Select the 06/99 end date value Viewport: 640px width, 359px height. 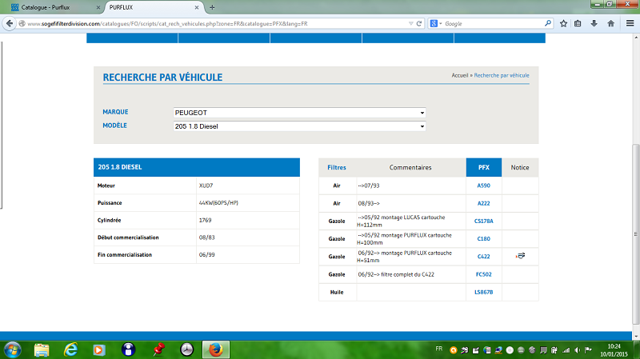206,254
